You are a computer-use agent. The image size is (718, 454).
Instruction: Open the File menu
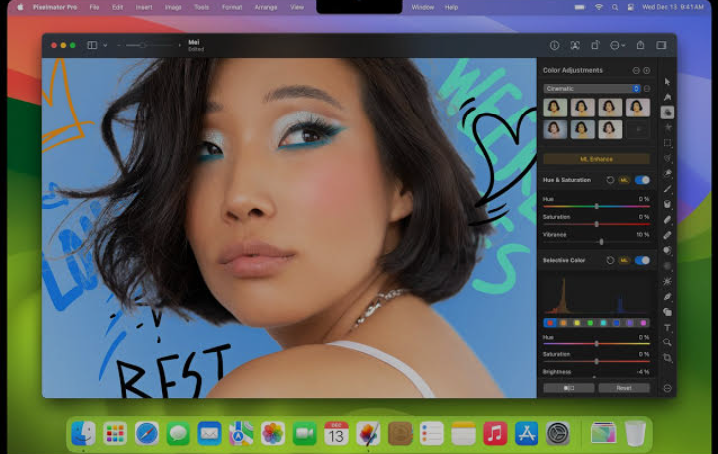click(x=94, y=7)
